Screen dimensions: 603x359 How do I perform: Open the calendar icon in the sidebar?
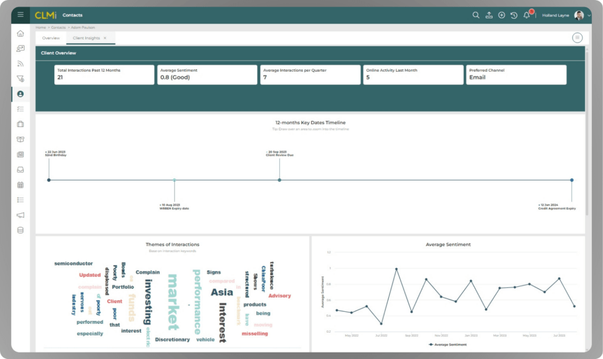21,185
